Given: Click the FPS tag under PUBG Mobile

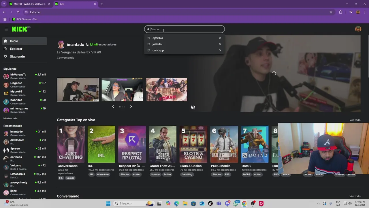Looking at the screenshot, I should coord(227,174).
